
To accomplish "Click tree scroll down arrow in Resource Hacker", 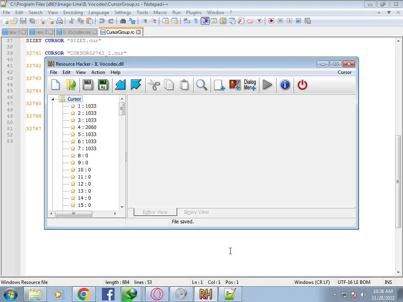I will coord(122,207).
